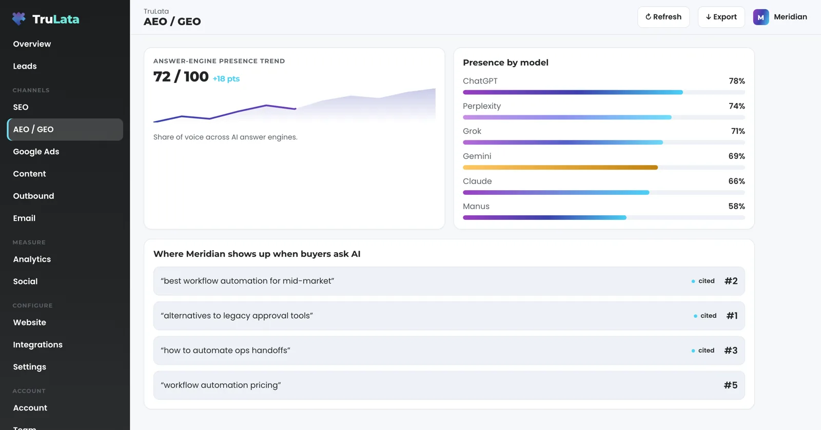Click "cited" tag on ops handoffs query
The width and height of the screenshot is (821, 430).
coord(703,351)
